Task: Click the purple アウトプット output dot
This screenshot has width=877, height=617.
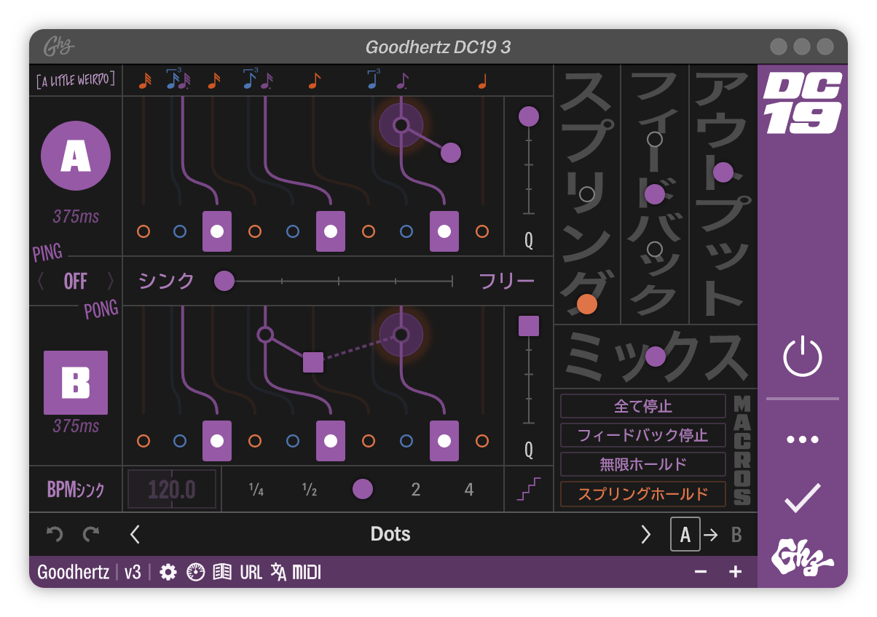Action: (723, 172)
